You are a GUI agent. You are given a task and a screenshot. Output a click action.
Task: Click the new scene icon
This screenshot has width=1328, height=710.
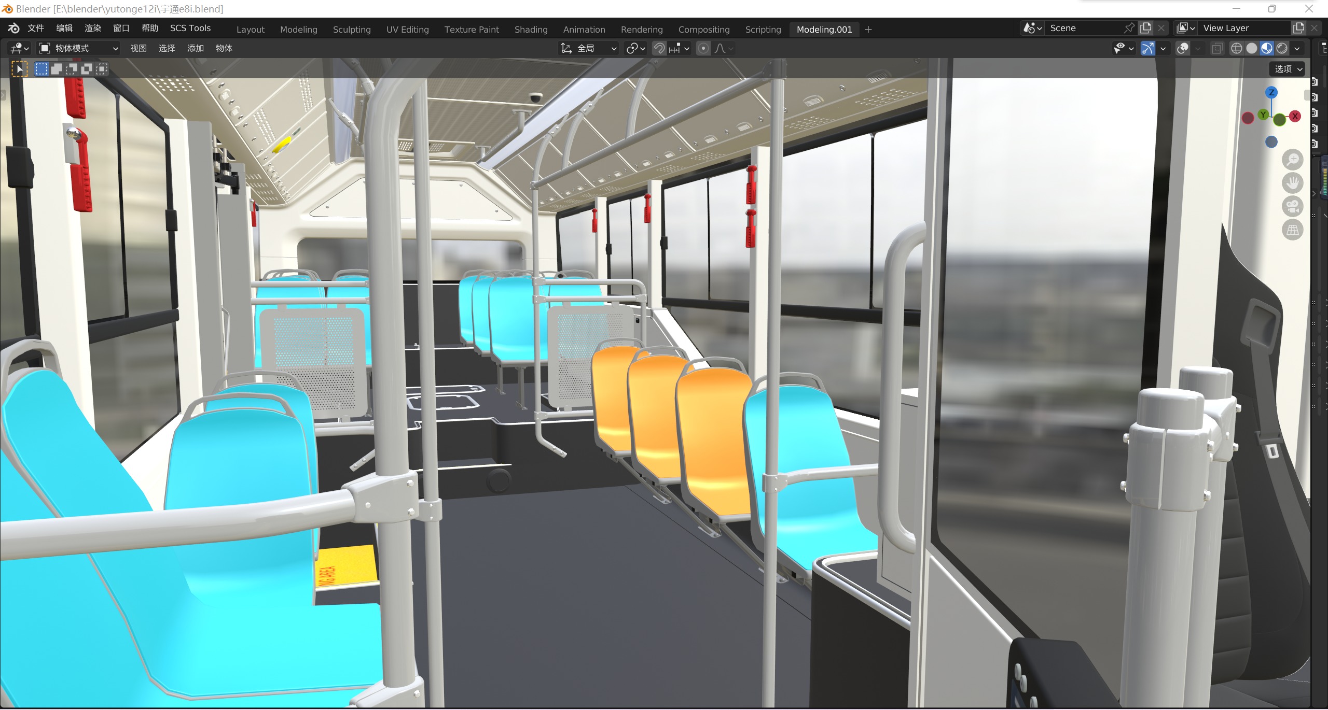tap(1145, 28)
